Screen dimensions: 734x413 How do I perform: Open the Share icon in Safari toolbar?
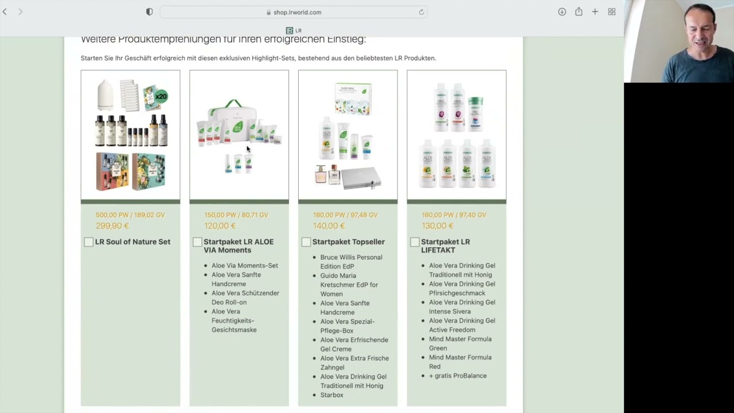tap(579, 12)
